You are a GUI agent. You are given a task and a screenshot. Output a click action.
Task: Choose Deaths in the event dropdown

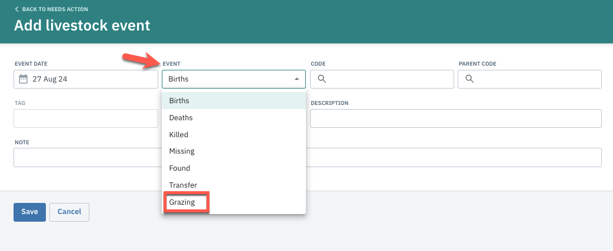pos(234,117)
